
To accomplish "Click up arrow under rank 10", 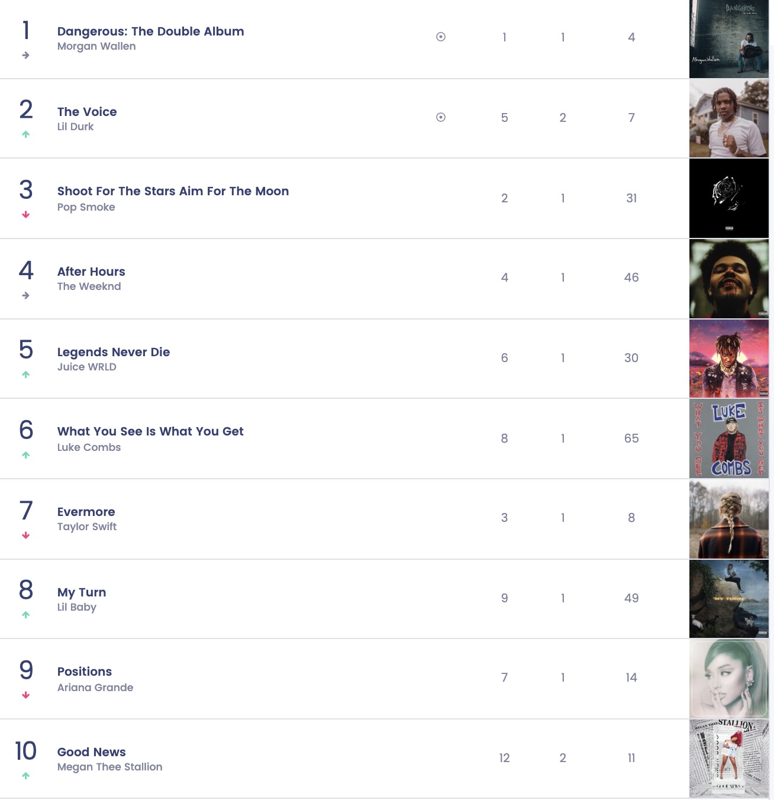I will (25, 776).
